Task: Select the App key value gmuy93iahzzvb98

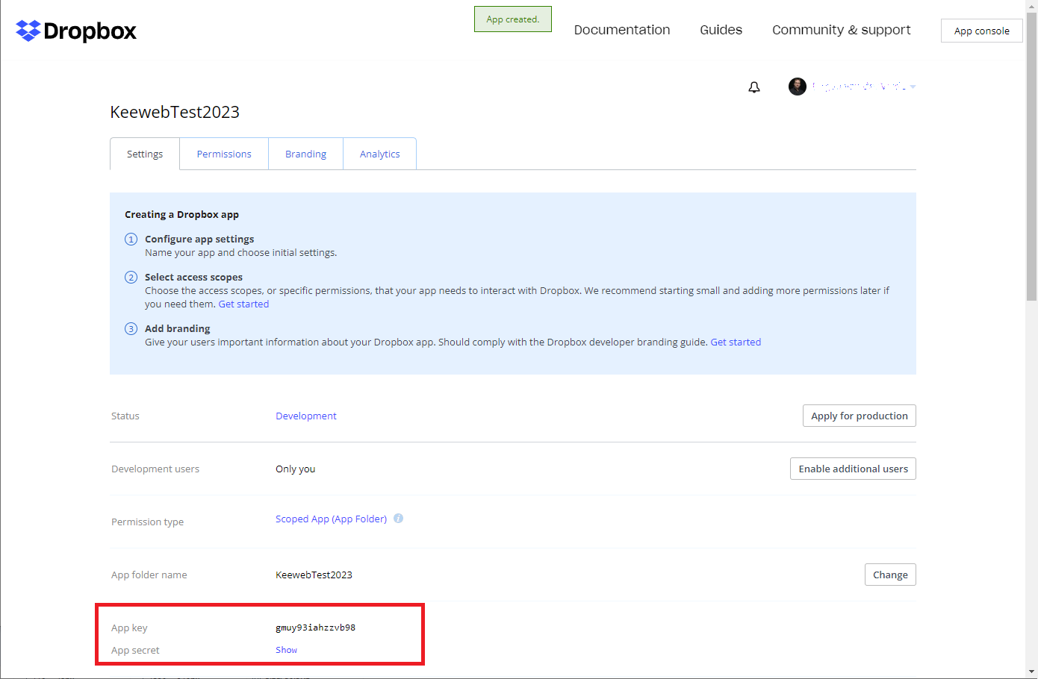Action: (316, 628)
